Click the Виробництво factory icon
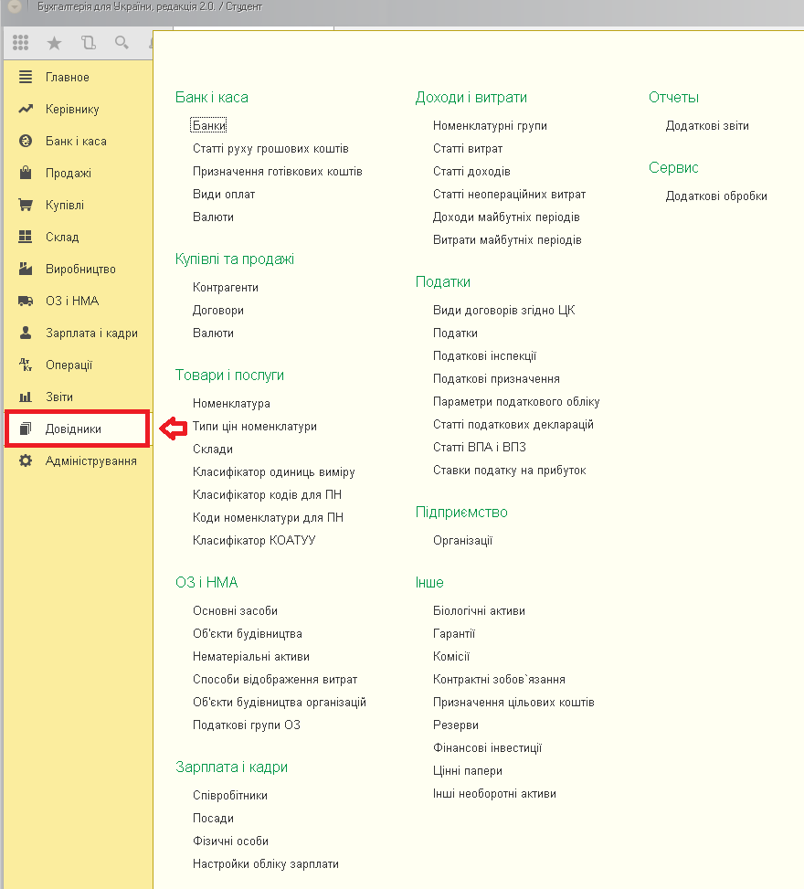Viewport: 804px width, 889px height. tap(26, 269)
